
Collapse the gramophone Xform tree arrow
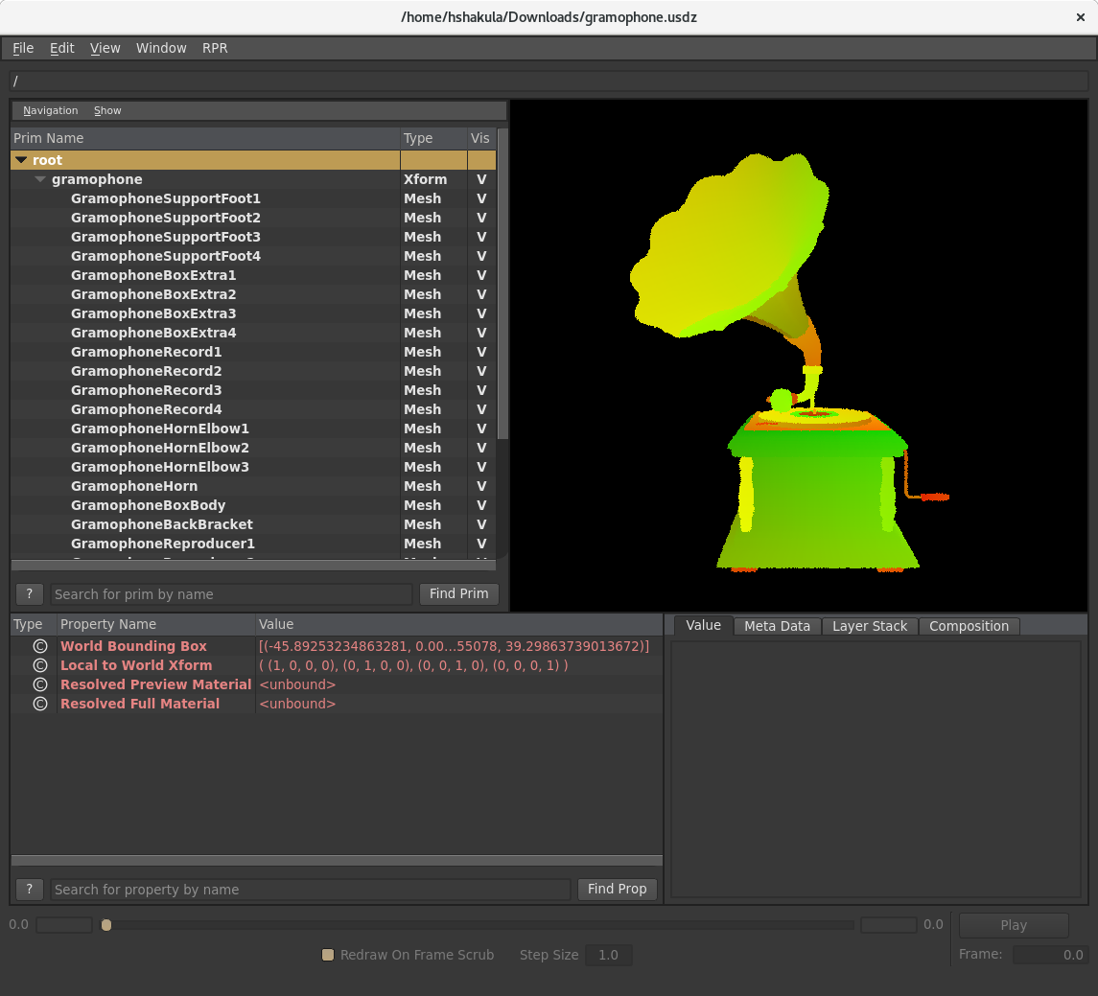coord(40,180)
